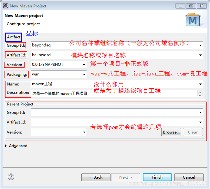
Task: Click the 'Configure project' subtitle text
Action: pos(23,24)
